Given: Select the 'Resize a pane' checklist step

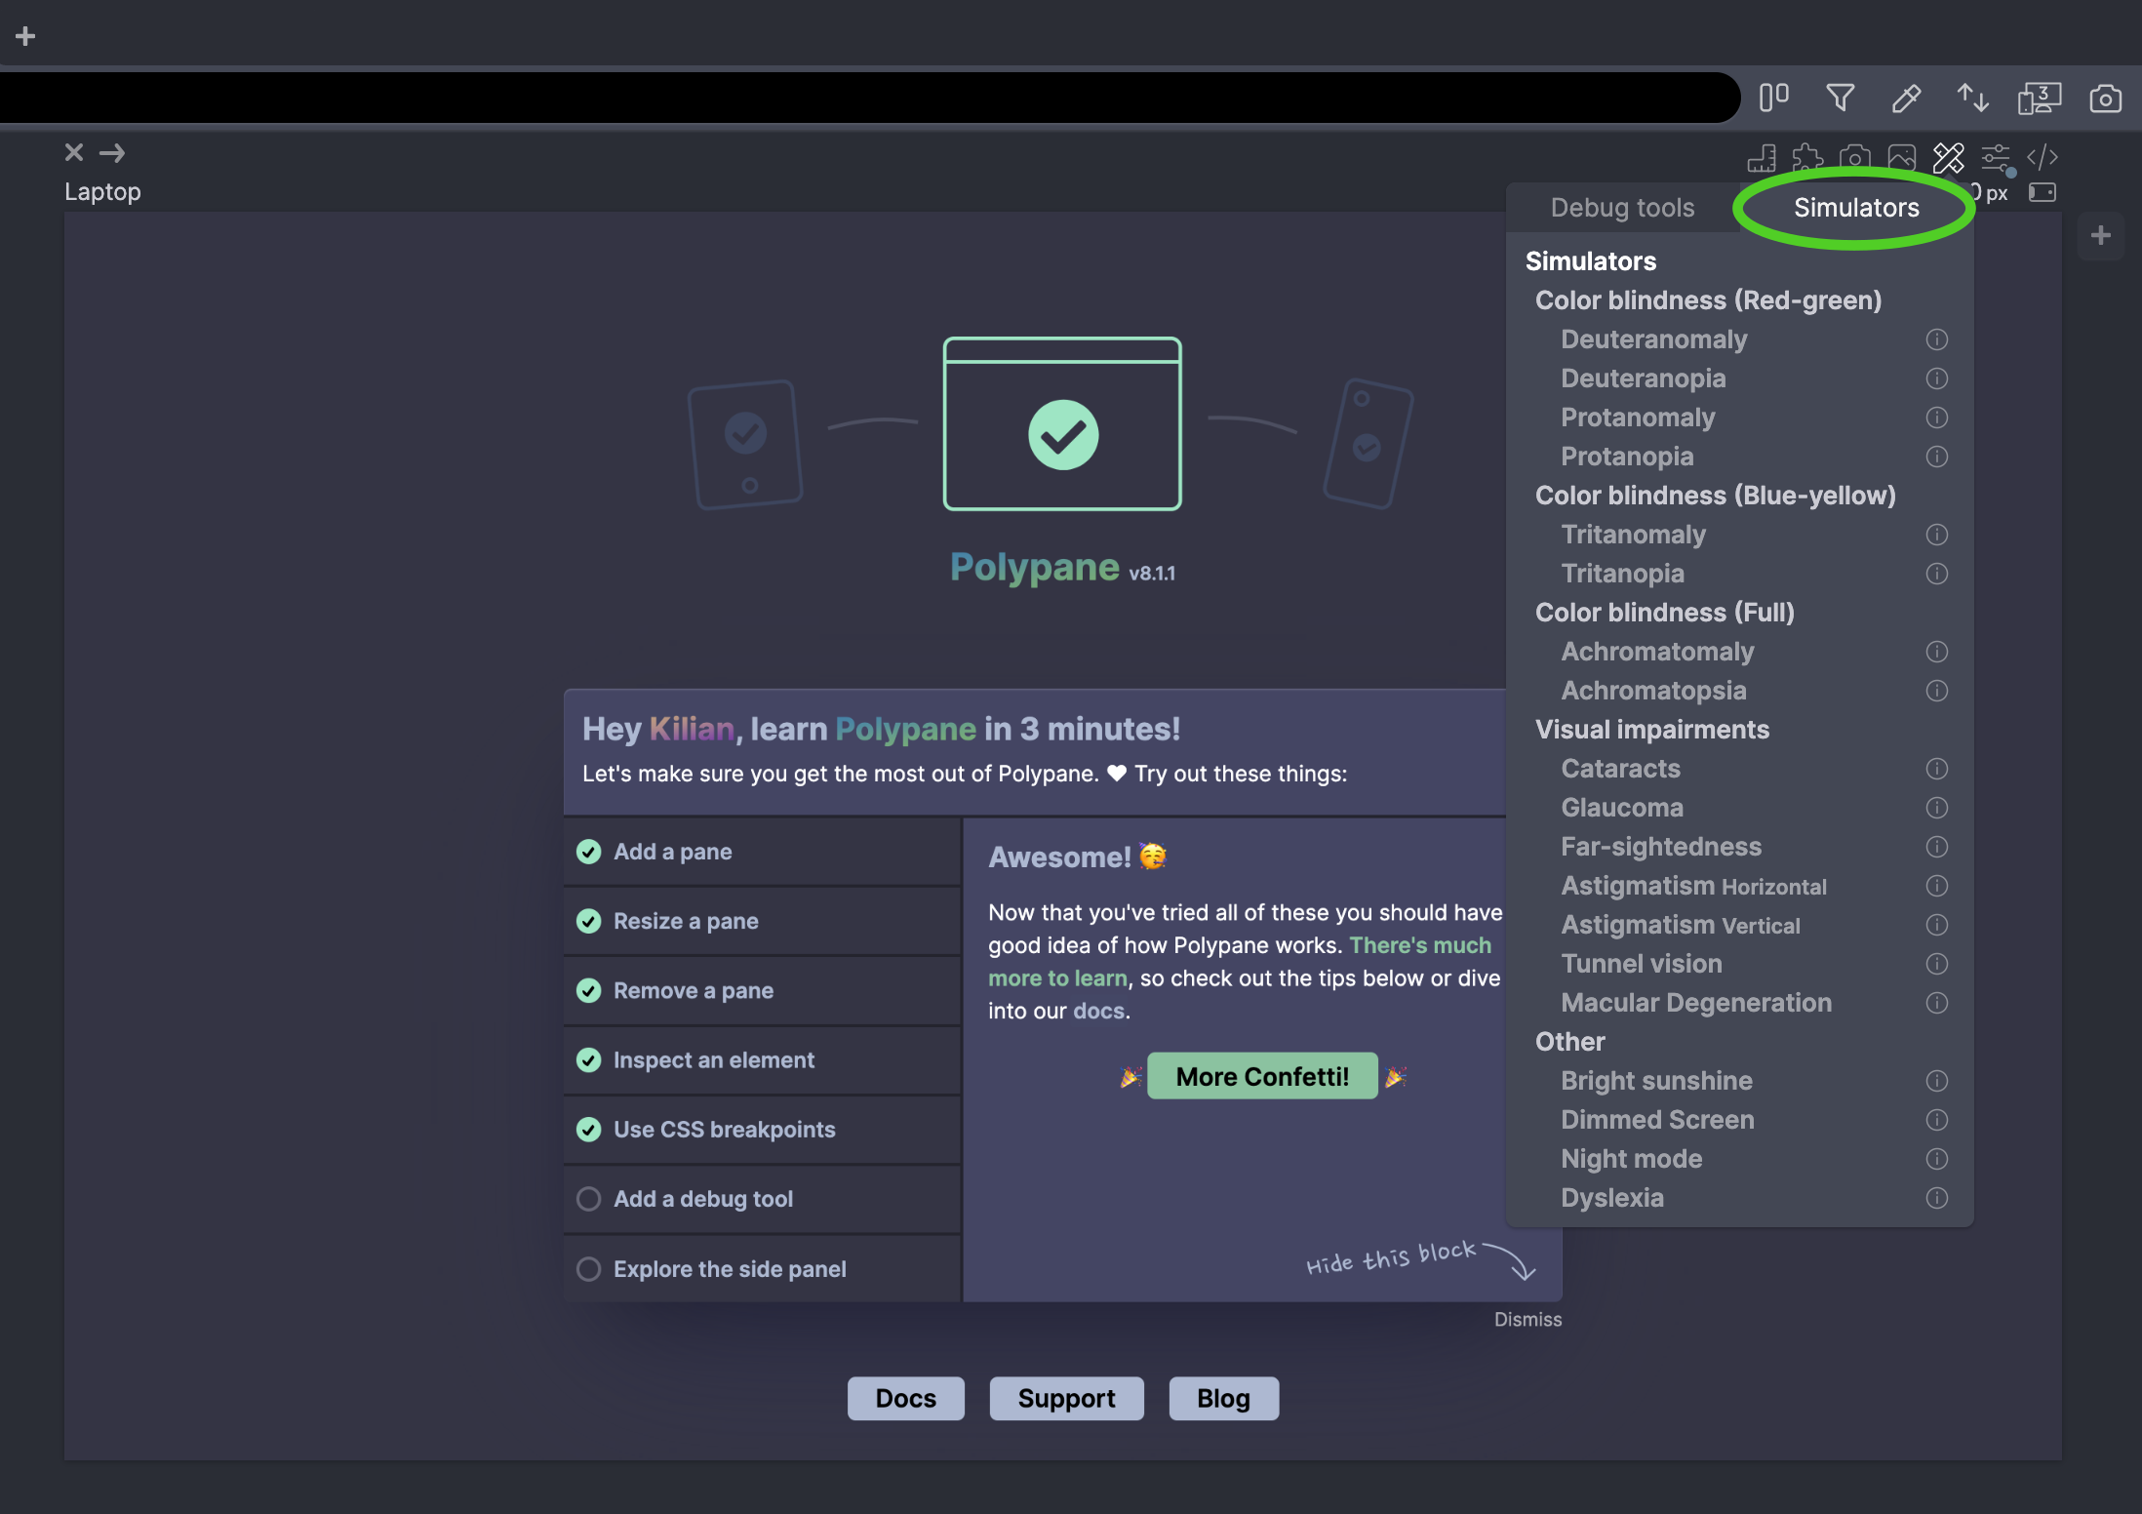Looking at the screenshot, I should click(x=762, y=921).
